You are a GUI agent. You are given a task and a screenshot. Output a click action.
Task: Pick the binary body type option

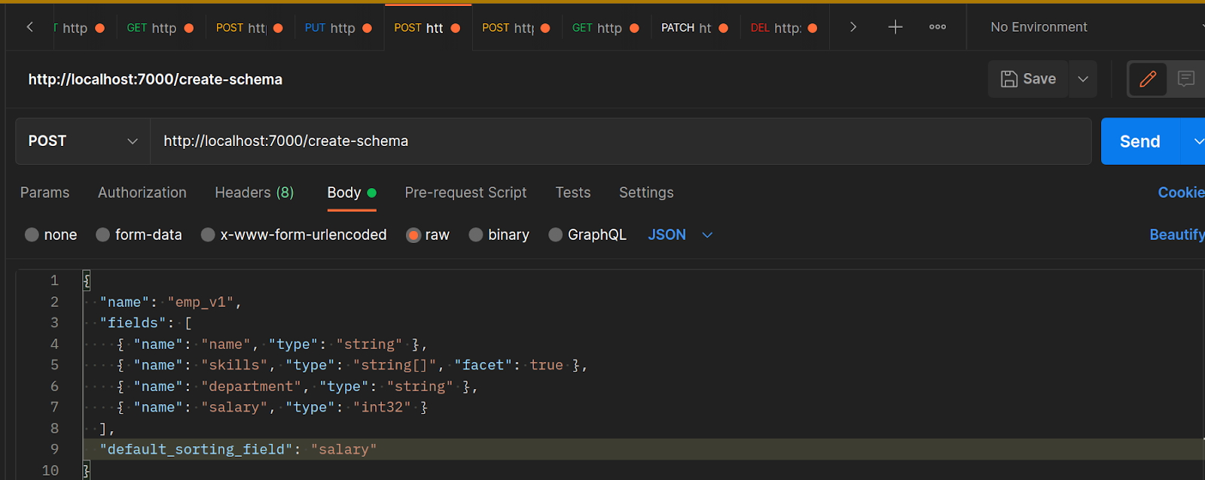pyautogui.click(x=476, y=235)
